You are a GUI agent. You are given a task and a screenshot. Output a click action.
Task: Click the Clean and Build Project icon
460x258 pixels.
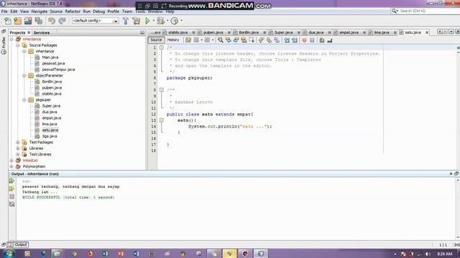(136, 21)
